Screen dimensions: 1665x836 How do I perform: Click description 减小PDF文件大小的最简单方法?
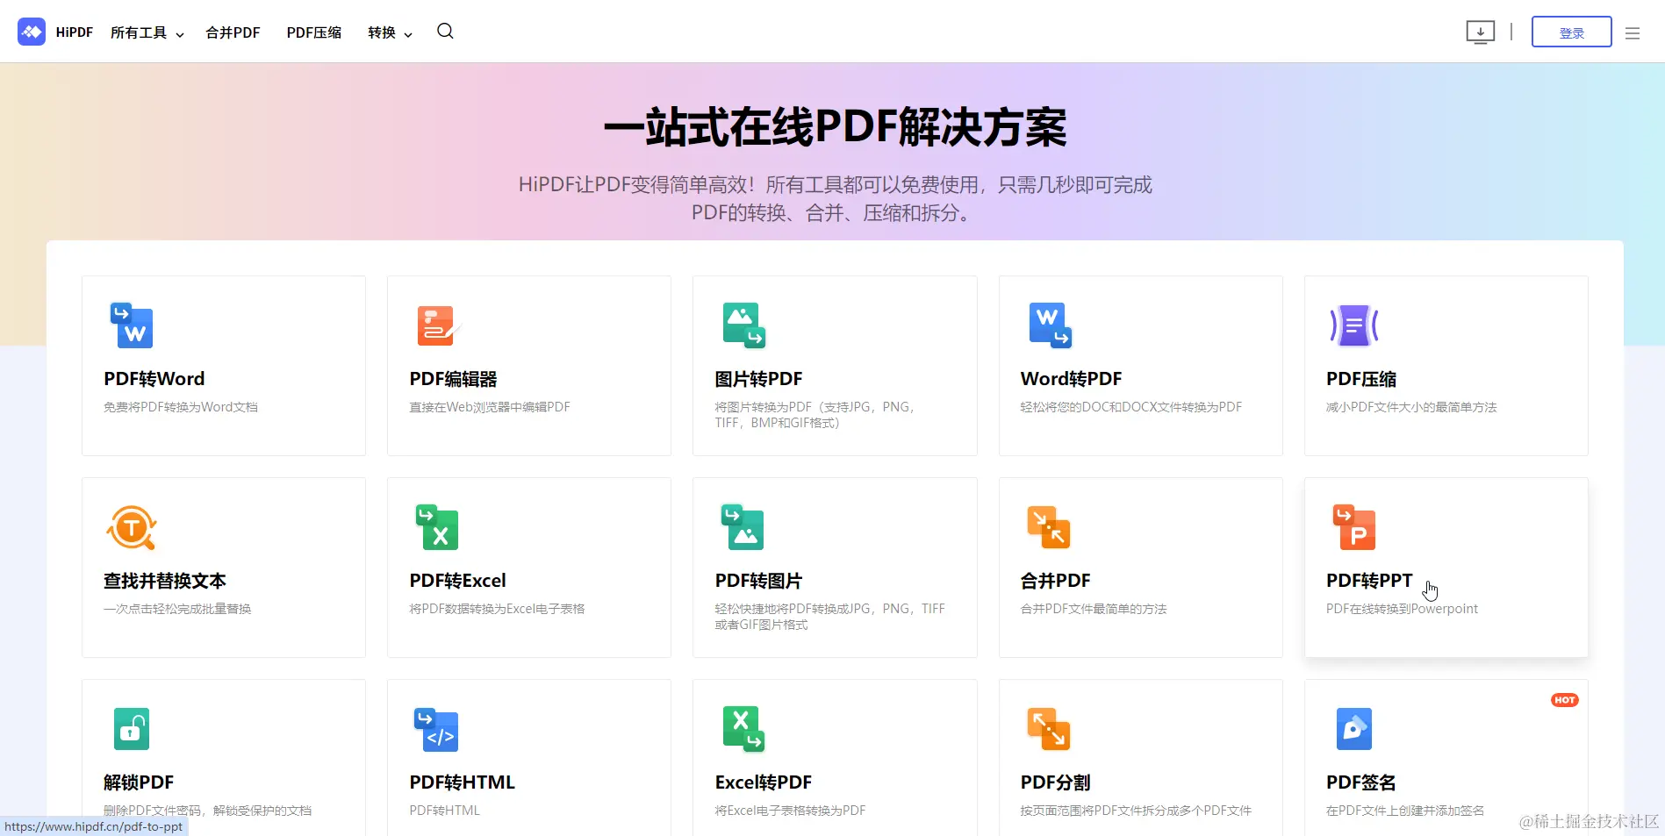pos(1411,407)
